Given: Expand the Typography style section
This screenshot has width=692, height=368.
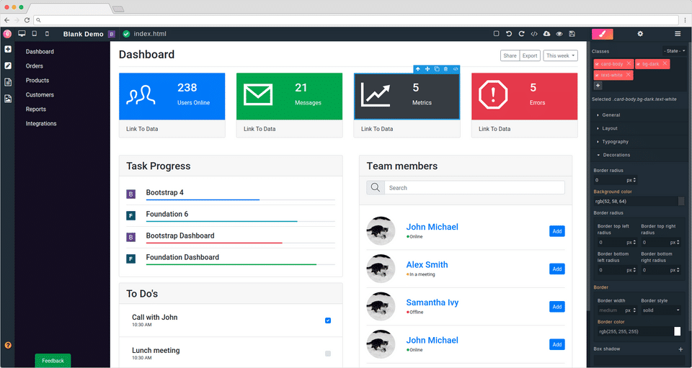Looking at the screenshot, I should 639,141.
